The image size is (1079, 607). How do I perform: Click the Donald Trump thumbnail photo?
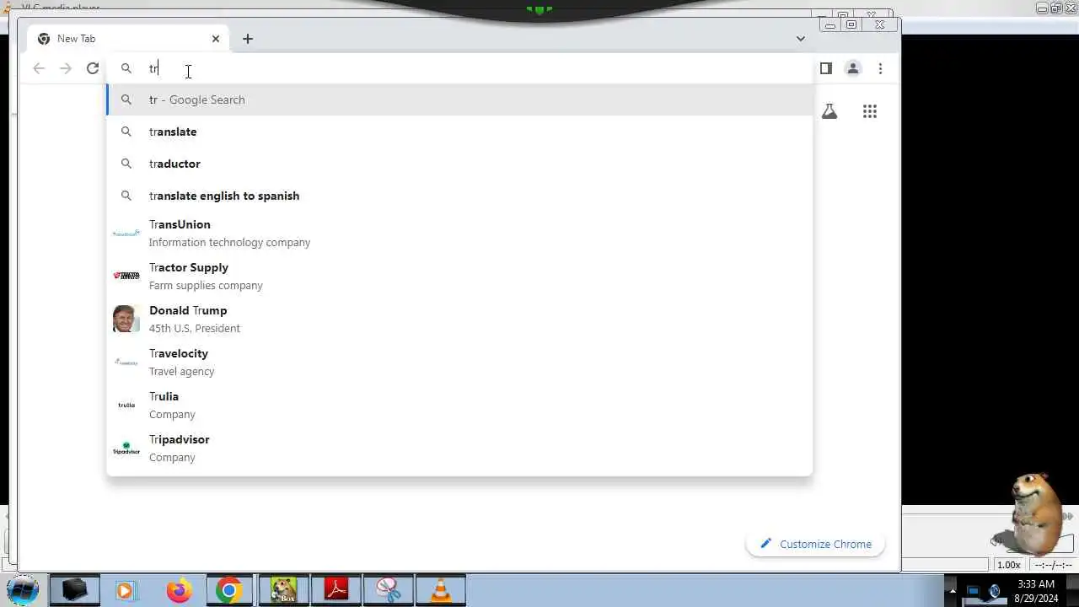pyautogui.click(x=126, y=319)
